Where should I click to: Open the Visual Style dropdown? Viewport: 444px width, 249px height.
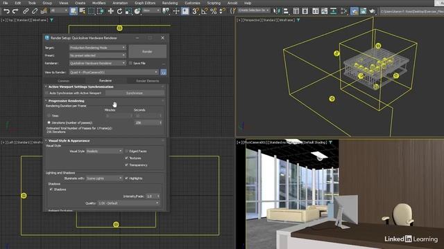pos(104,151)
